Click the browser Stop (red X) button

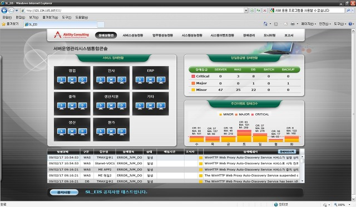(265, 11)
